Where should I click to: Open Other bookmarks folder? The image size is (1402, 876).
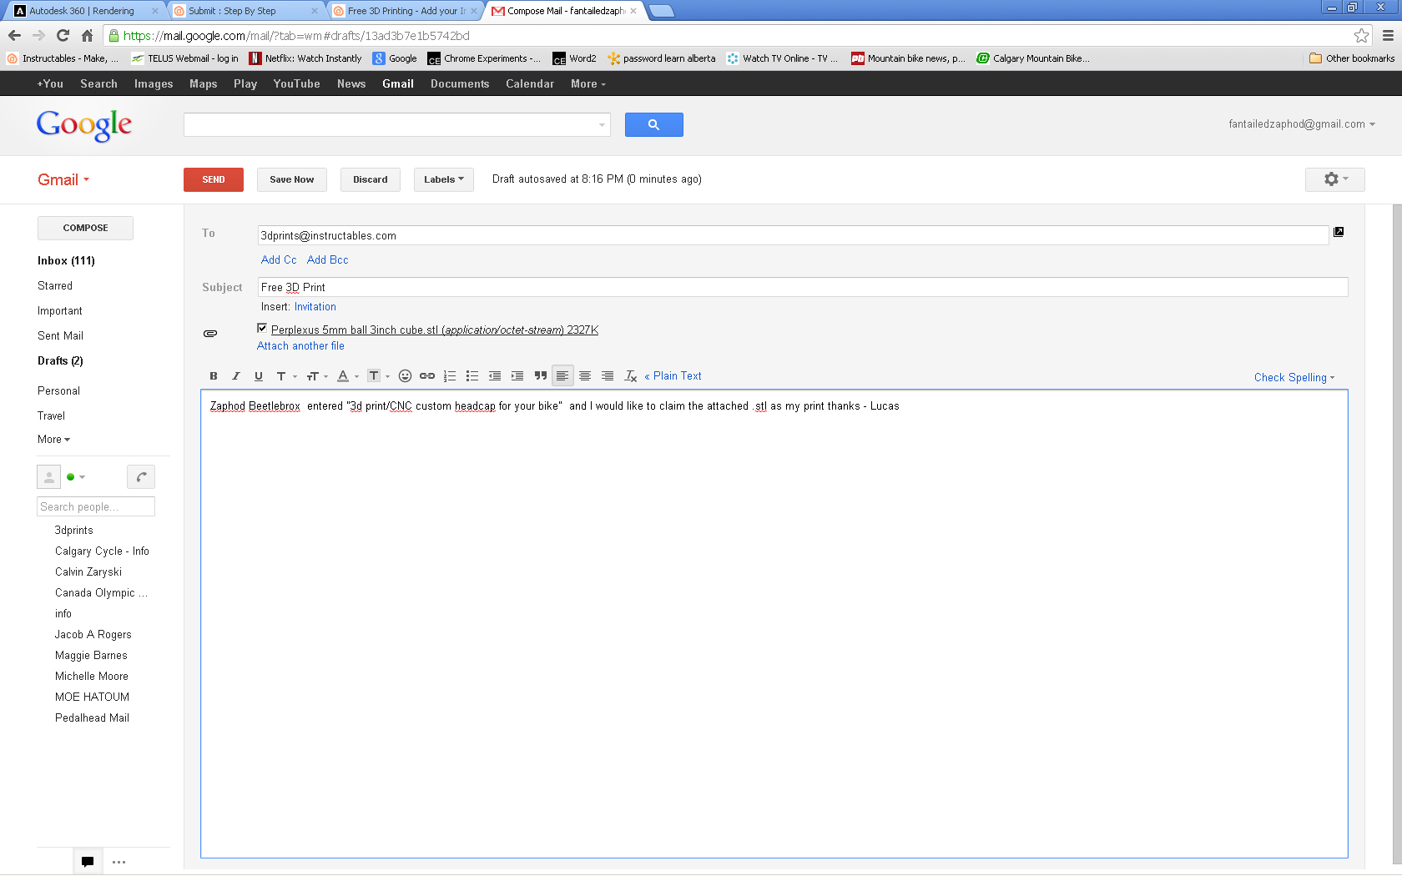tap(1352, 58)
